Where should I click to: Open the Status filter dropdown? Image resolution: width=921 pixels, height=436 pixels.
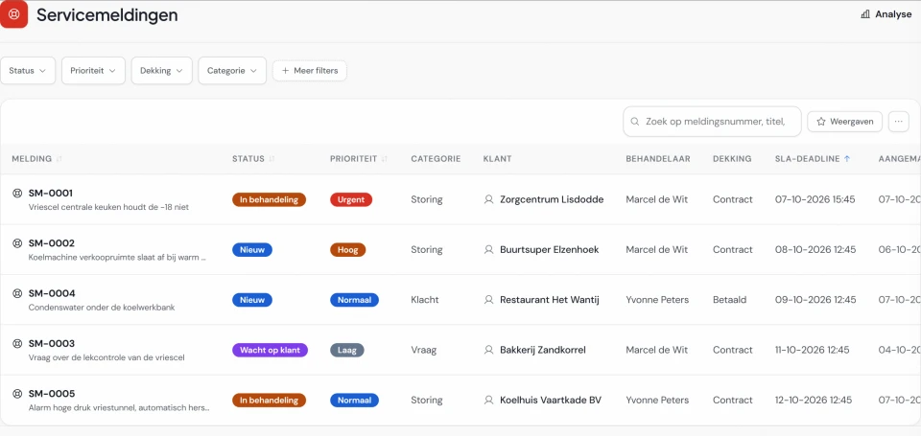pyautogui.click(x=28, y=70)
